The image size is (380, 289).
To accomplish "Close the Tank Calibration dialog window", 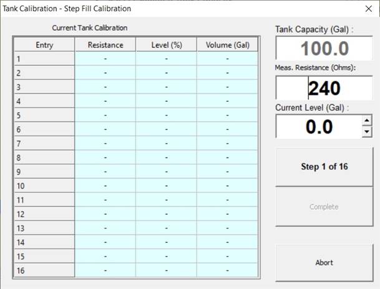I will [x=367, y=9].
